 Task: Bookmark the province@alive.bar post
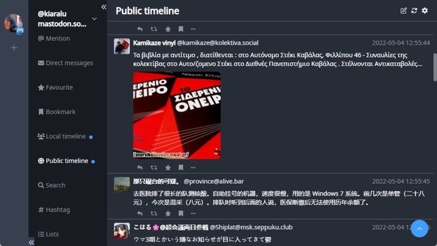[181, 213]
